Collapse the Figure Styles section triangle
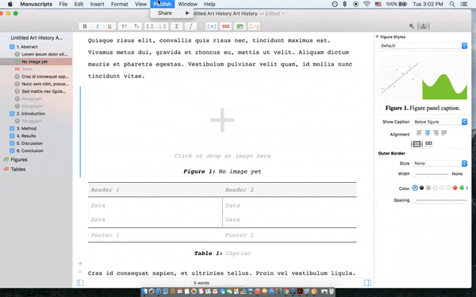The width and height of the screenshot is (476, 297). pos(377,37)
